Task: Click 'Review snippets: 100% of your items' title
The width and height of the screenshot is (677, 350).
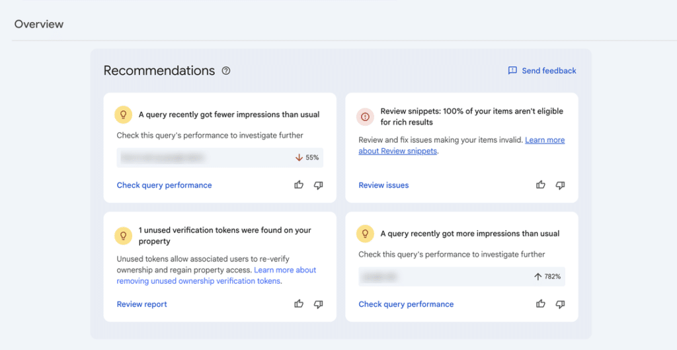Action: (x=471, y=116)
